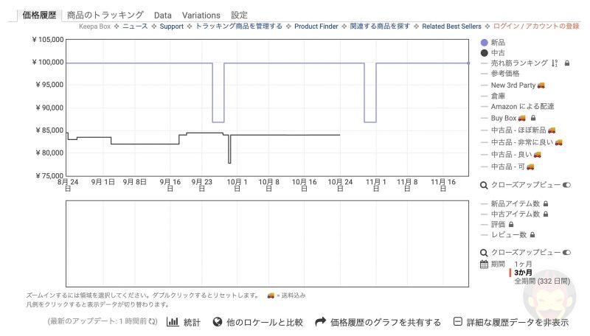Click the globe icon for locale comparison
Viewport: 590px width, 336px height.
[x=218, y=322]
